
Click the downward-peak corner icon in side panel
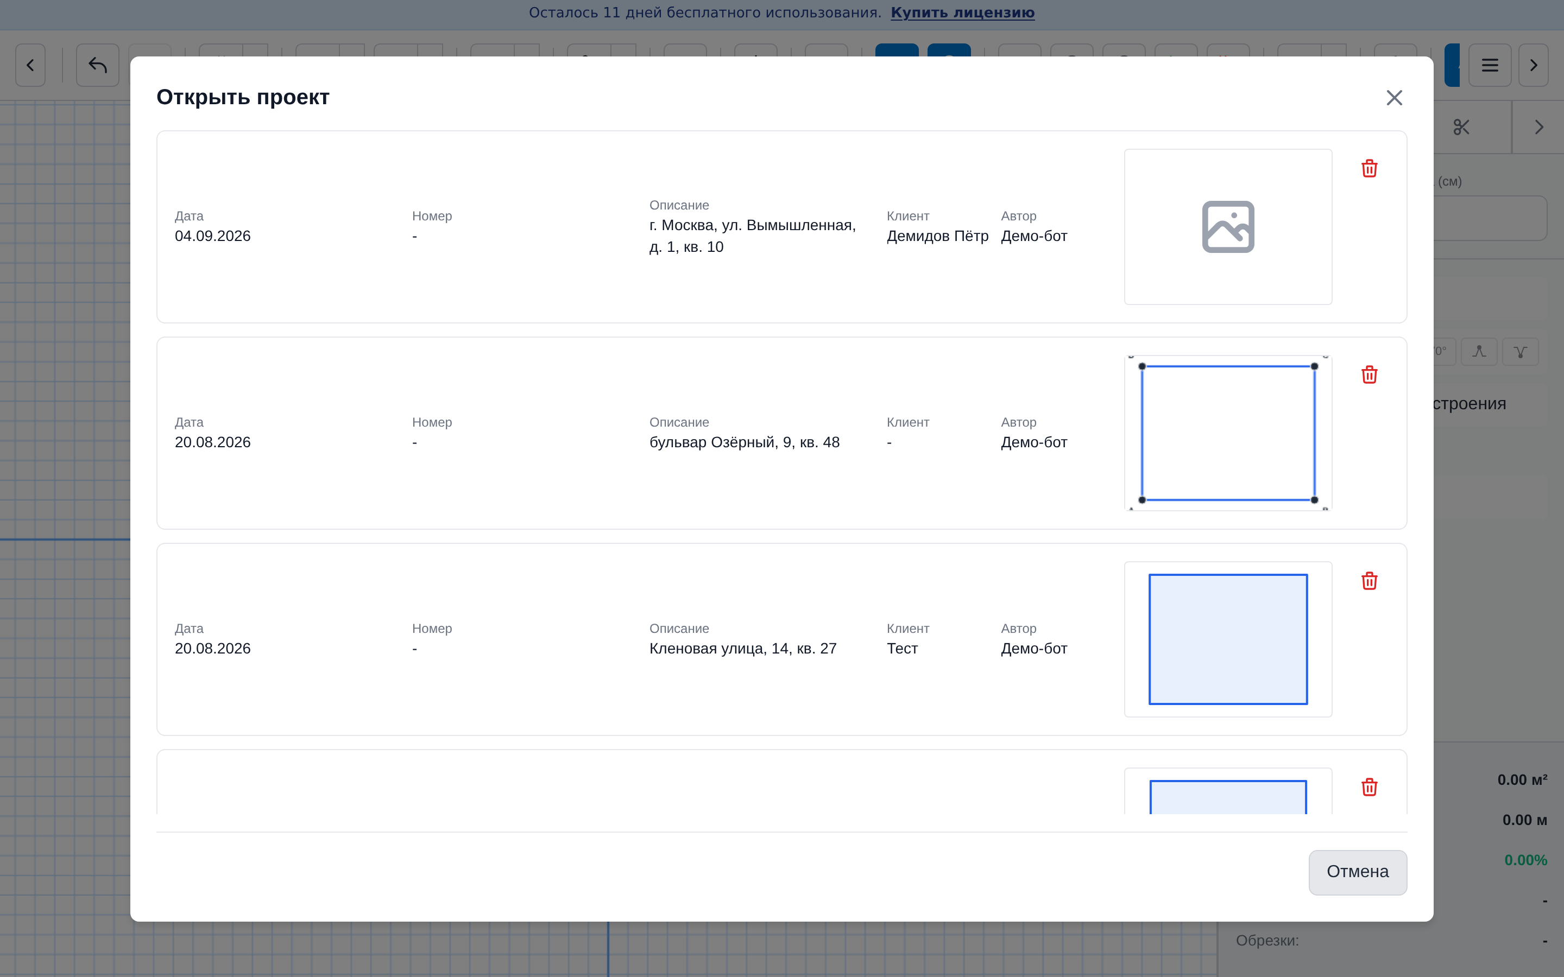[1520, 352]
